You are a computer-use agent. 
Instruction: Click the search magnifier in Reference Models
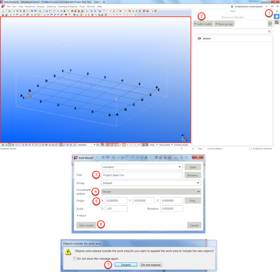click(269, 31)
